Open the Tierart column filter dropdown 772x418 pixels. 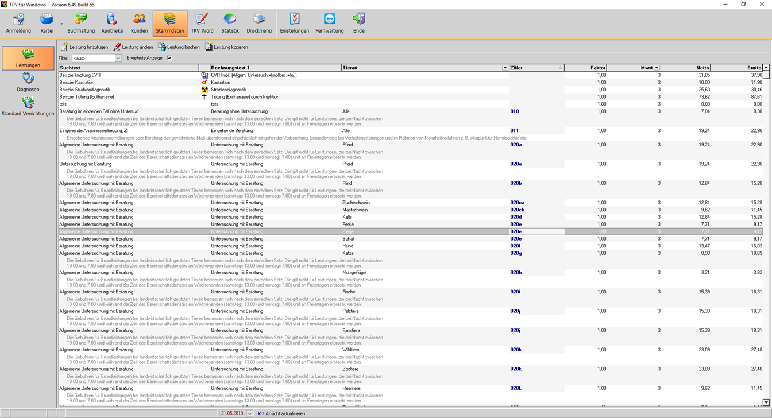[x=505, y=68]
